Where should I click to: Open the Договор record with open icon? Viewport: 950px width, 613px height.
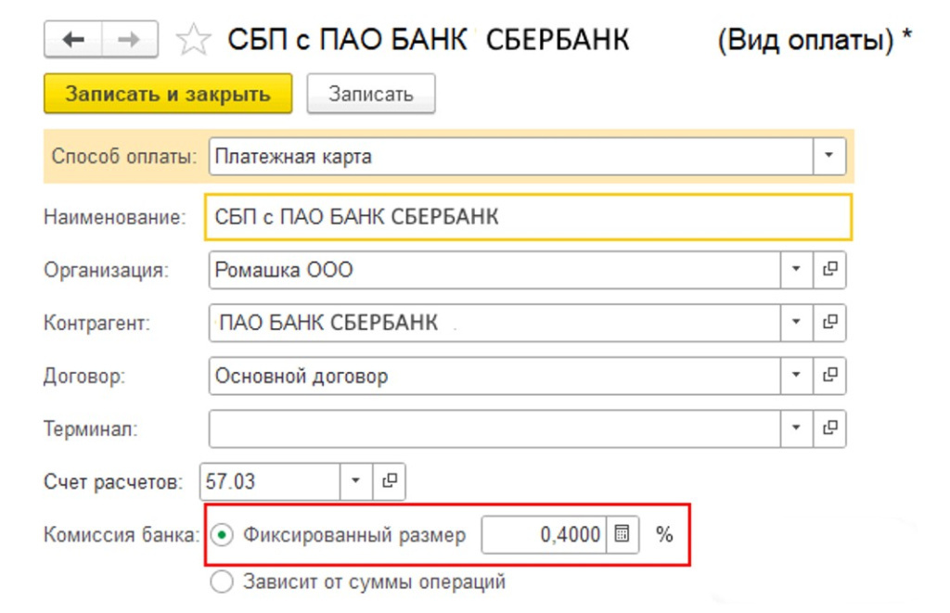[x=830, y=376]
